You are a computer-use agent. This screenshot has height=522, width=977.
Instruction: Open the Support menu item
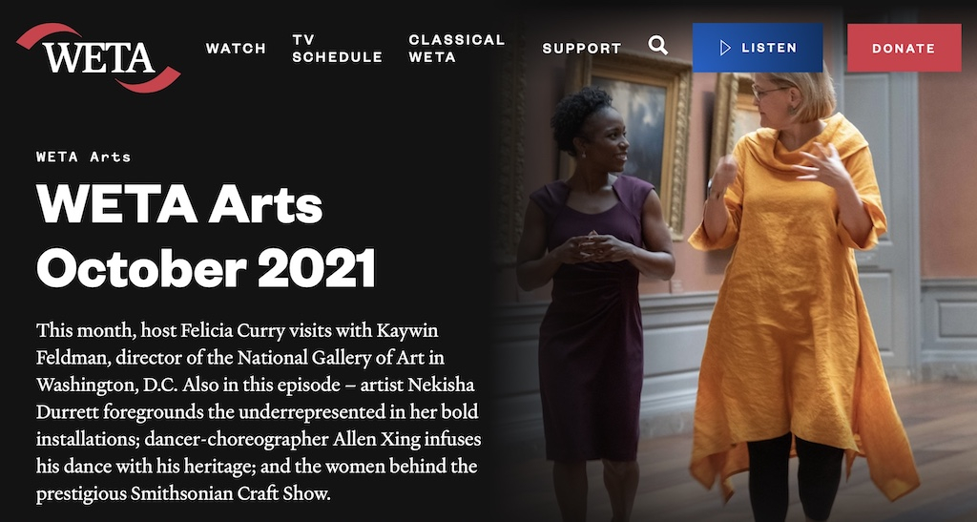tap(582, 49)
